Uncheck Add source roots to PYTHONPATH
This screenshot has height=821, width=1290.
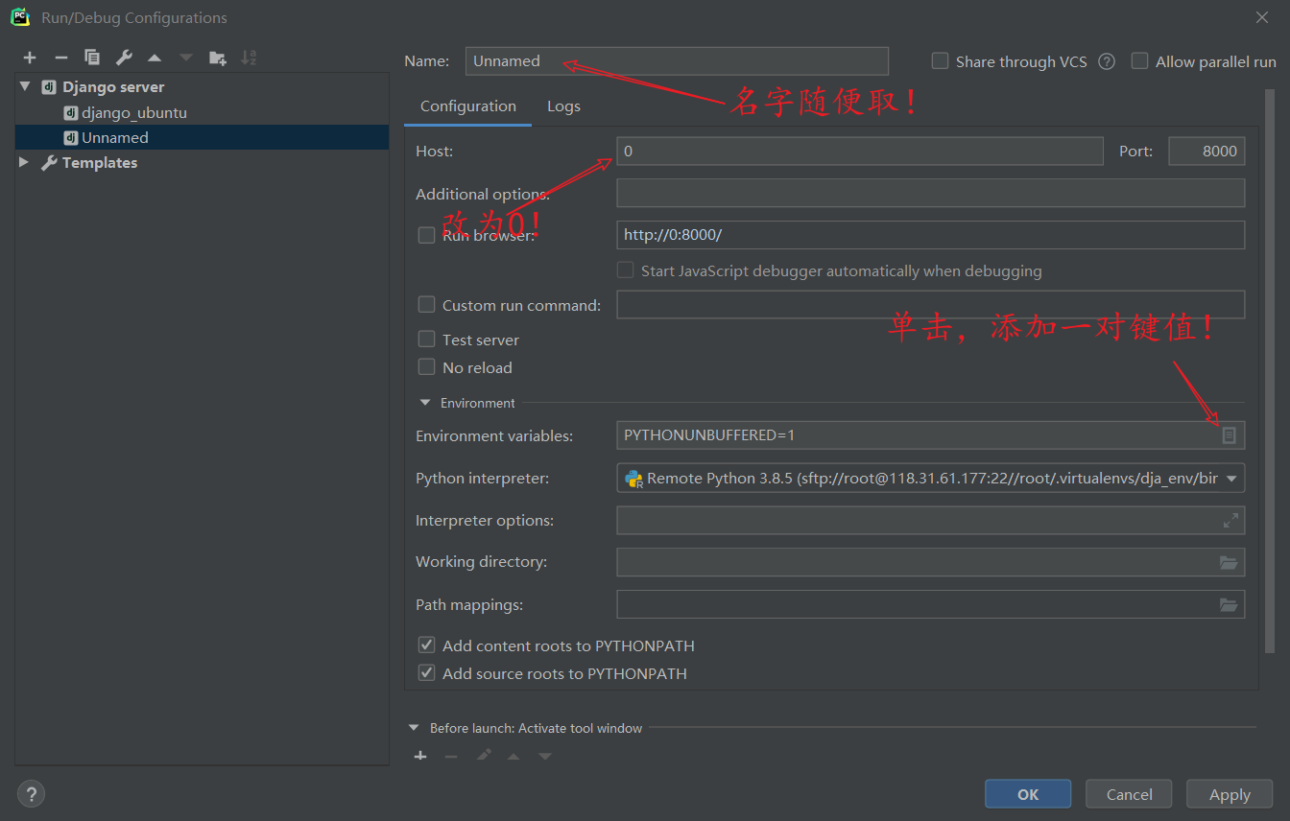point(427,673)
